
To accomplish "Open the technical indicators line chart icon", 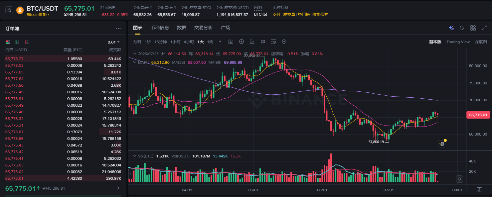I will point(252,42).
